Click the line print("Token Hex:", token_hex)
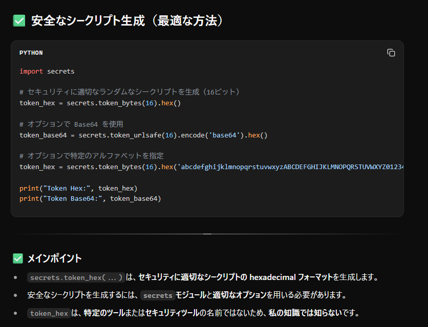428x327 pixels. coord(78,189)
